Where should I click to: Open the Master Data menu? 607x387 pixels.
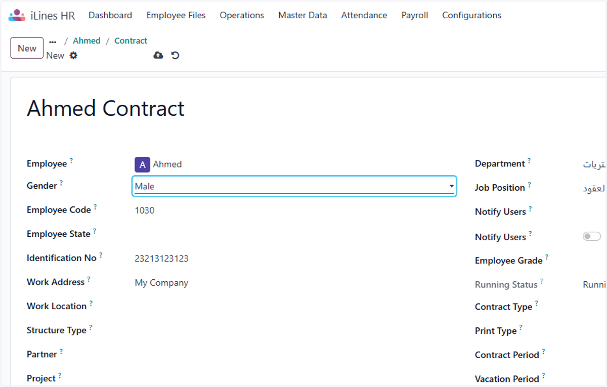click(302, 15)
